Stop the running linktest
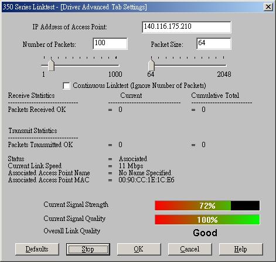This screenshot has height=262, width=276. pos(88,249)
